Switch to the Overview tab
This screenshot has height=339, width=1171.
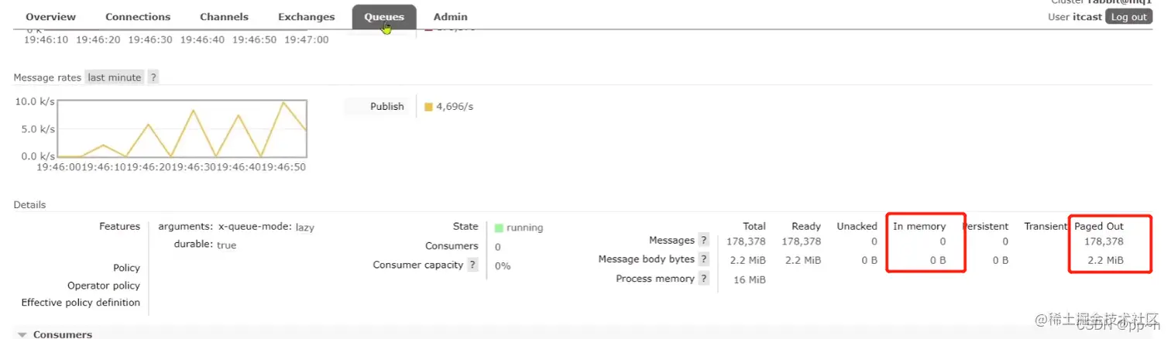(51, 16)
